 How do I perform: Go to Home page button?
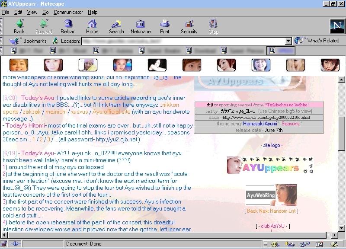(92, 26)
